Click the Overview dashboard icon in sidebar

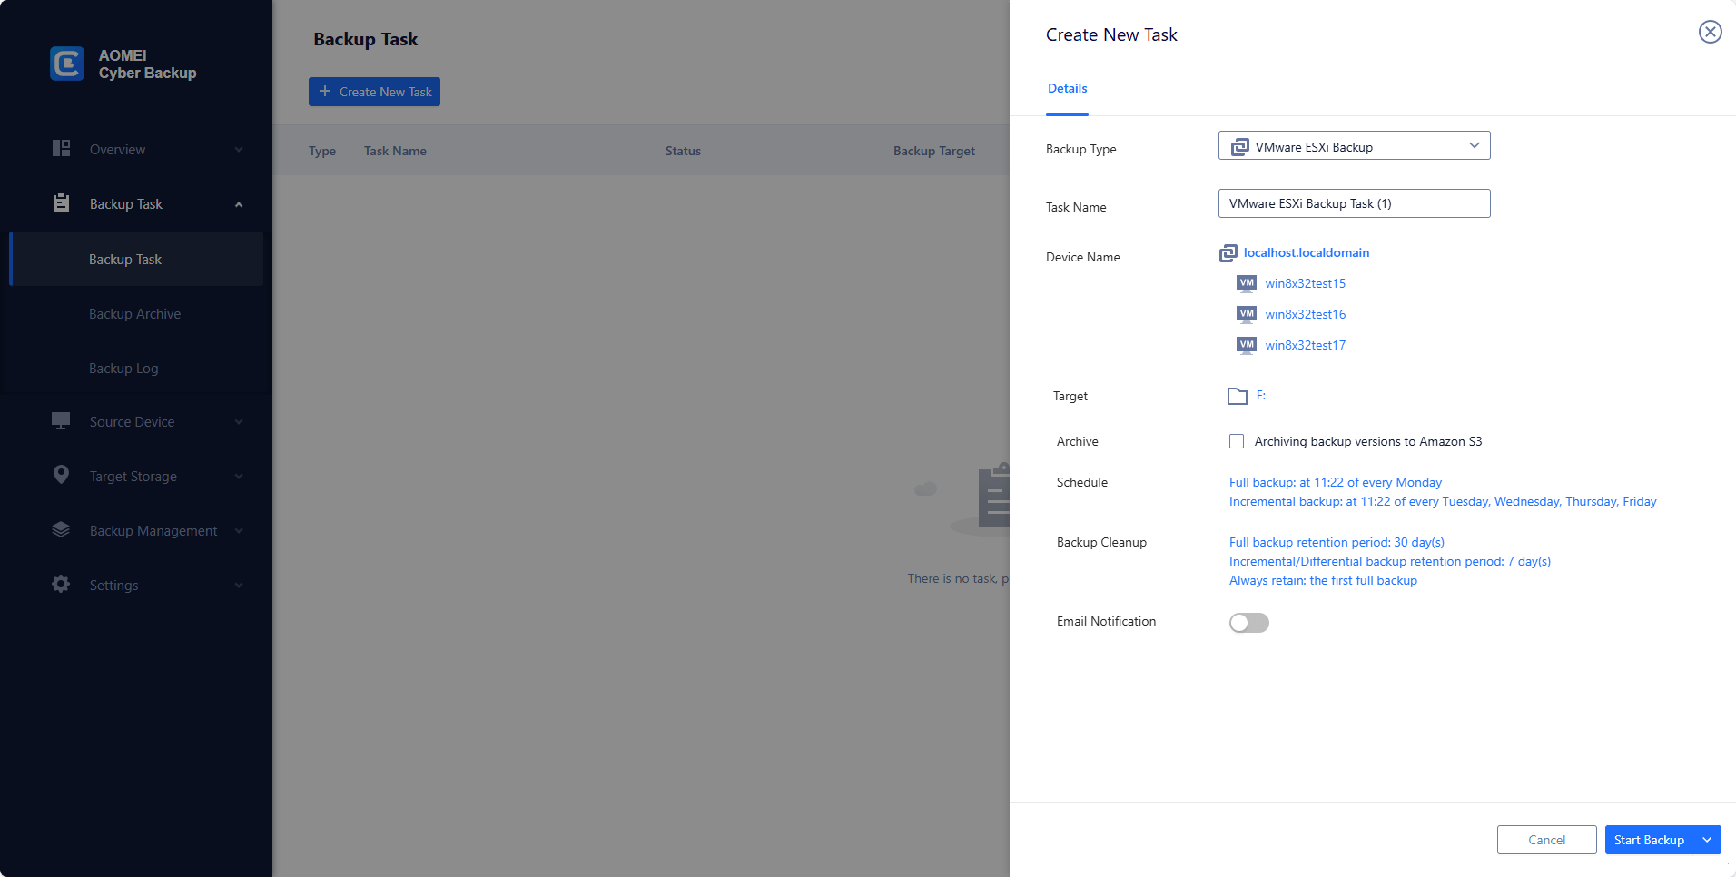[61, 148]
